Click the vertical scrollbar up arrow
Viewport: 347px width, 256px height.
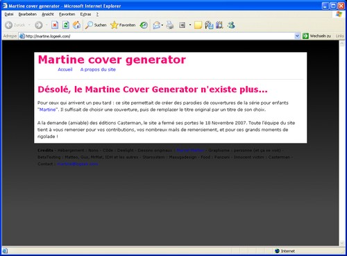coord(341,43)
